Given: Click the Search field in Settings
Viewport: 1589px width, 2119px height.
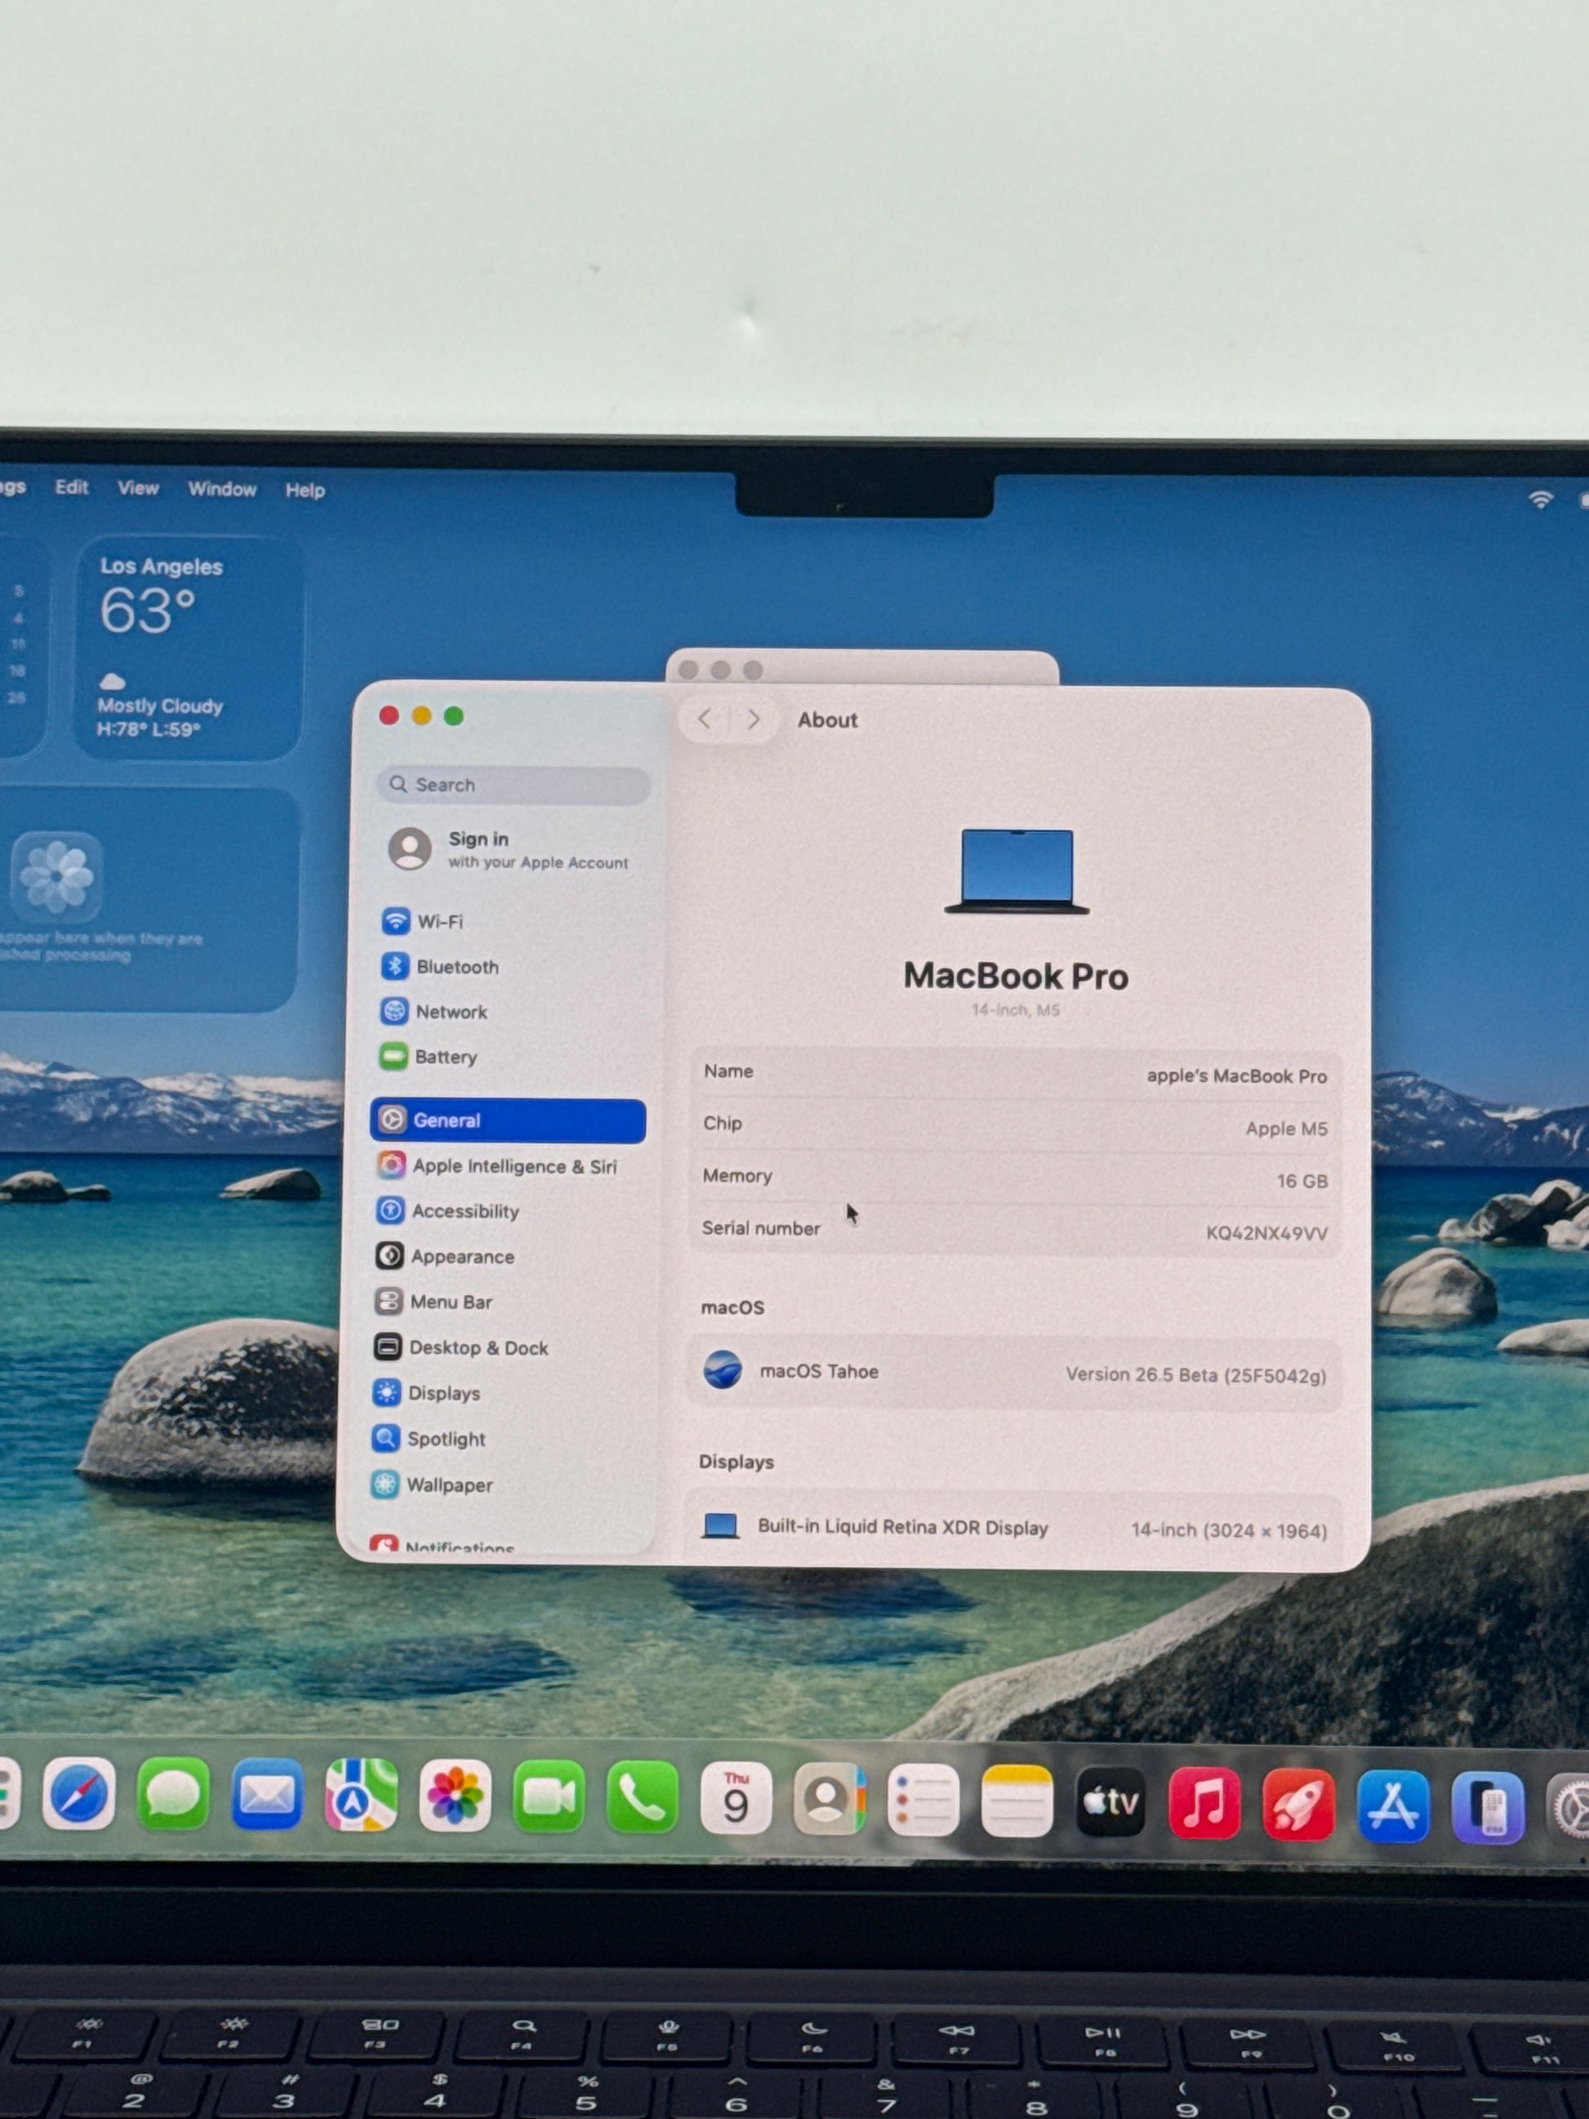Looking at the screenshot, I should point(514,785).
